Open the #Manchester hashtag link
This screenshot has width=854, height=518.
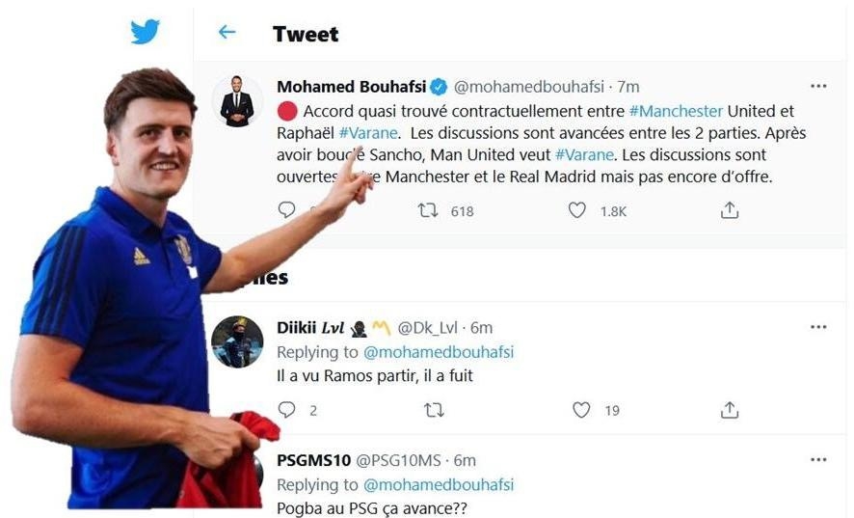click(x=676, y=111)
